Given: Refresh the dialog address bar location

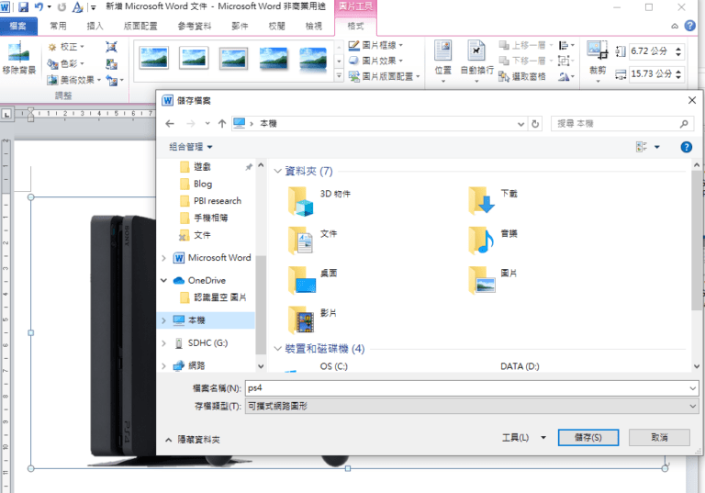Looking at the screenshot, I should pyautogui.click(x=535, y=124).
